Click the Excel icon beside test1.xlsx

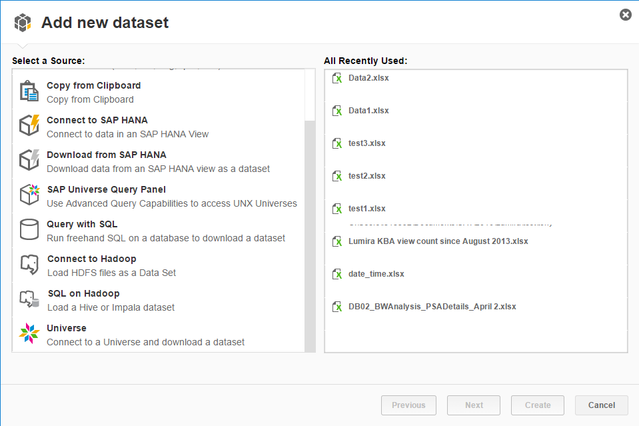coord(337,209)
